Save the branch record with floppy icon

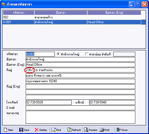point(24,130)
